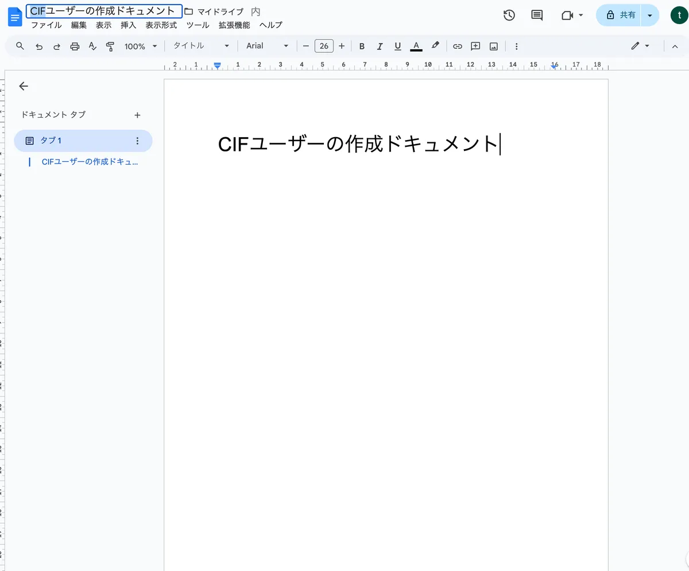Toggle underline formatting
Image resolution: width=689 pixels, height=571 pixels.
pyautogui.click(x=397, y=46)
